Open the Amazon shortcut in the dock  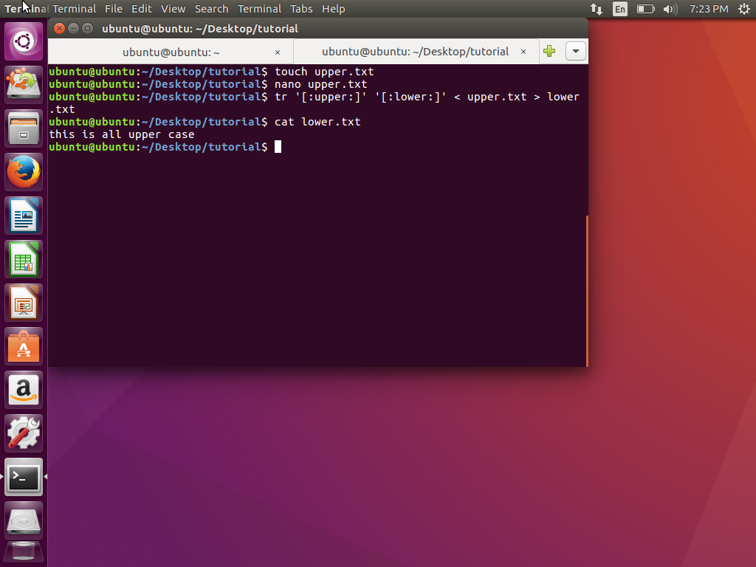[x=23, y=390]
